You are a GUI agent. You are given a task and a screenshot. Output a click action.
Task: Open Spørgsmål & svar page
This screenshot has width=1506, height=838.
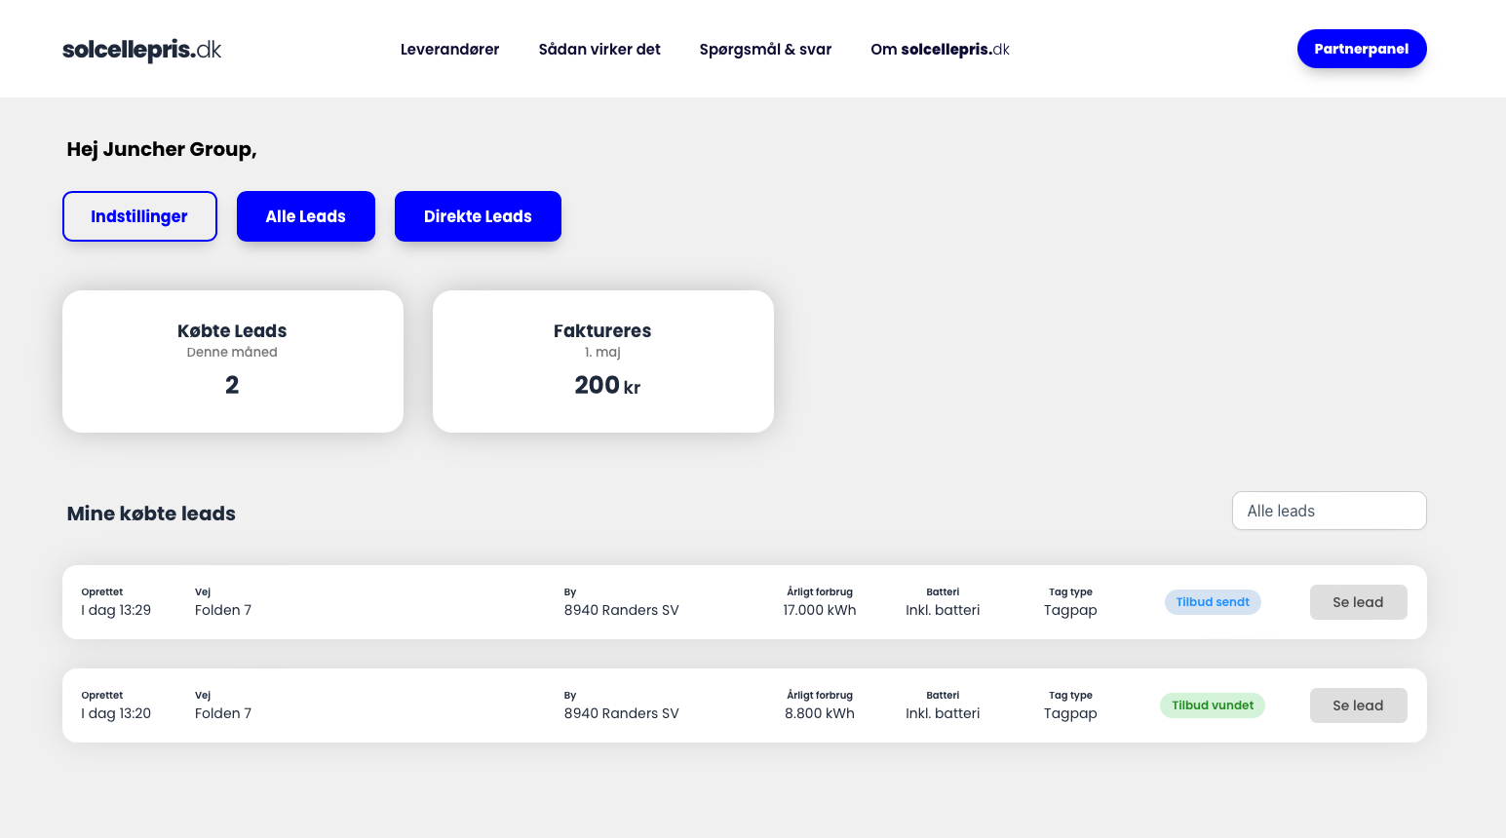[765, 50]
